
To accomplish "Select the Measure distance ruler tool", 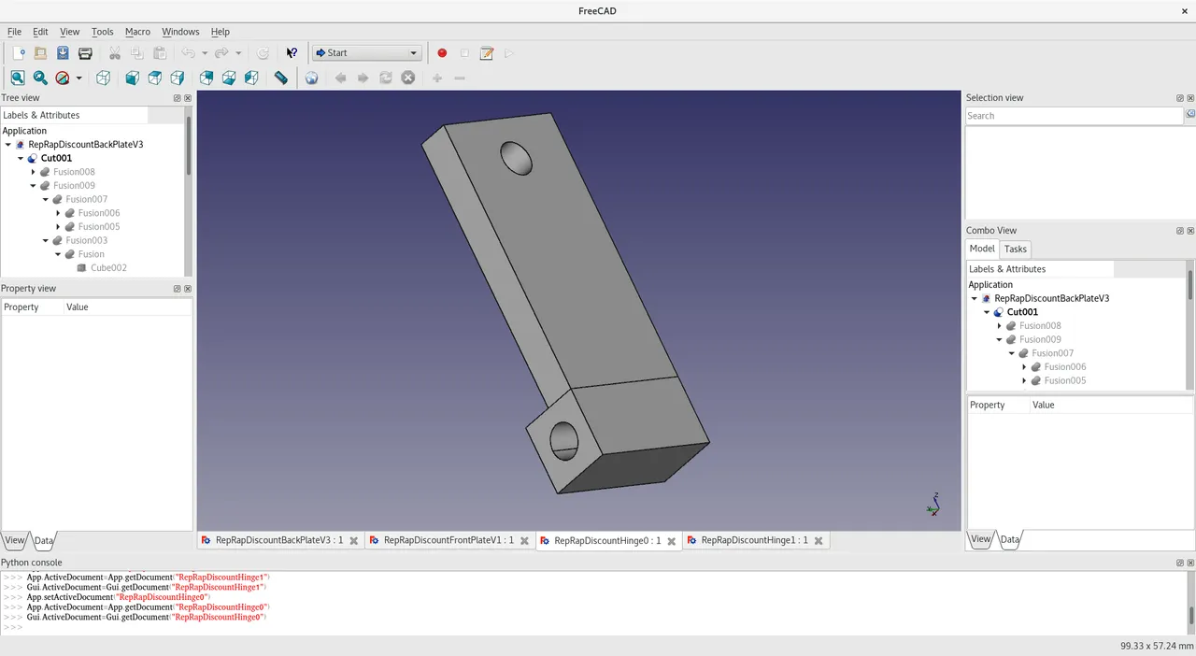I will [280, 78].
